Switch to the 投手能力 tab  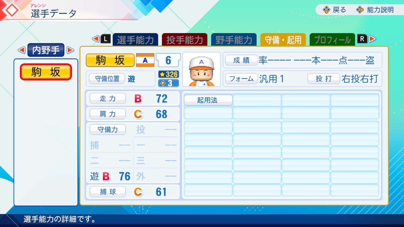click(x=184, y=40)
